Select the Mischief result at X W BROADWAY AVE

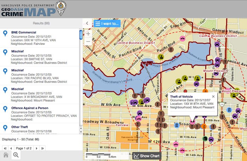pos(40,95)
